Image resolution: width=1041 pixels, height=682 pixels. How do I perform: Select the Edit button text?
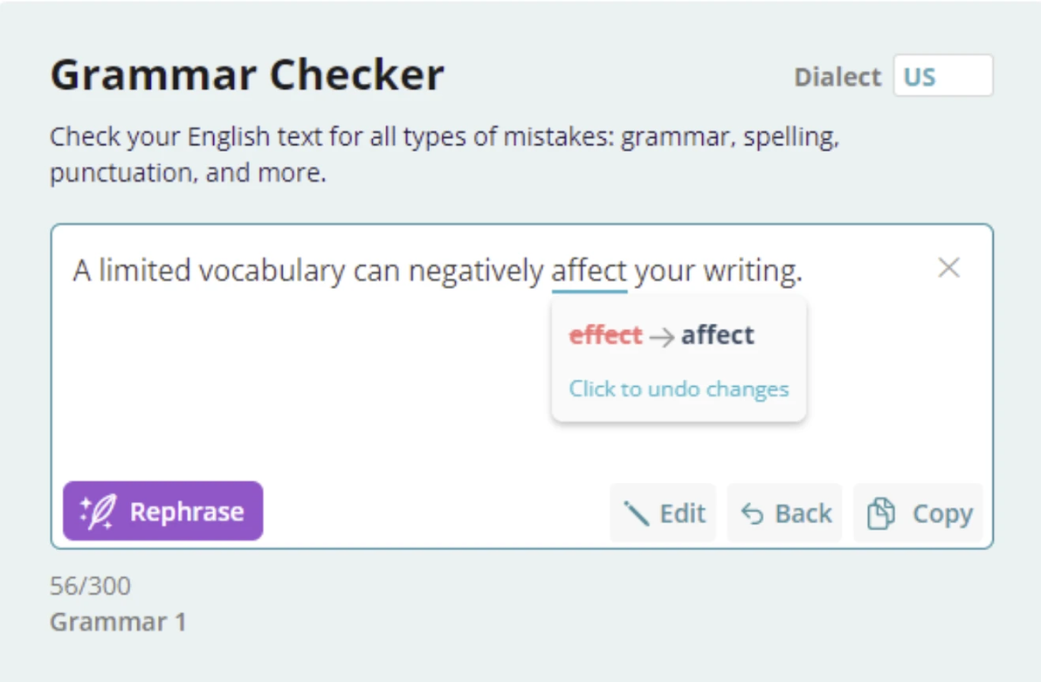click(x=682, y=513)
